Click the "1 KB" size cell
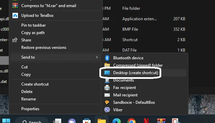This screenshot has width=215, height=123. click(181, 50)
